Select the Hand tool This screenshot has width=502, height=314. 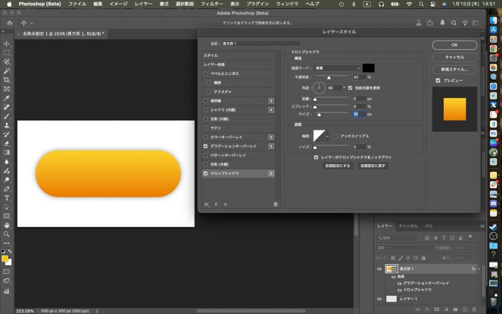[7, 225]
